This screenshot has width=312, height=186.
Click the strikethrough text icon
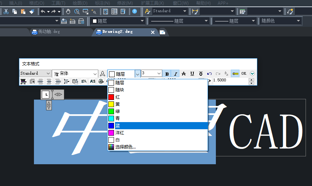(184, 74)
